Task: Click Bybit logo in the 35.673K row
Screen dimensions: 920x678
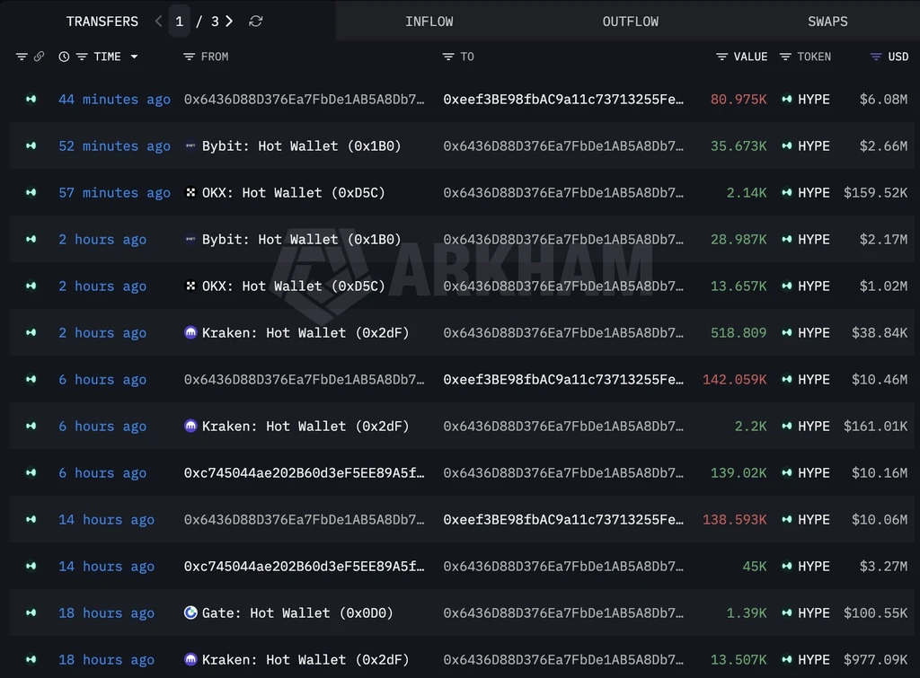Action: tap(190, 145)
